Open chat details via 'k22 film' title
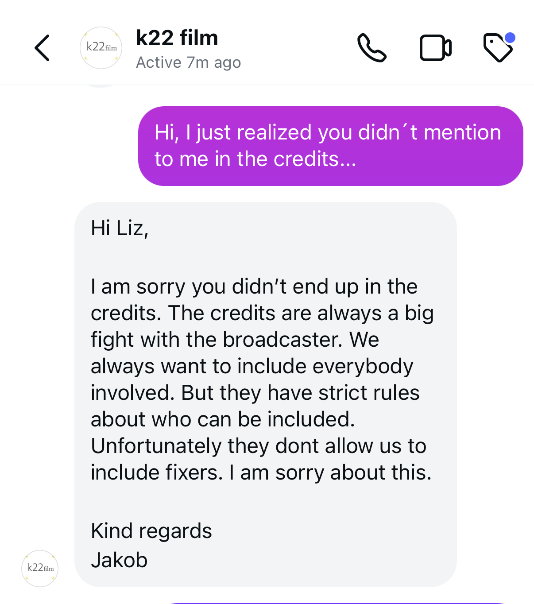This screenshot has height=604, width=534. 177,38
